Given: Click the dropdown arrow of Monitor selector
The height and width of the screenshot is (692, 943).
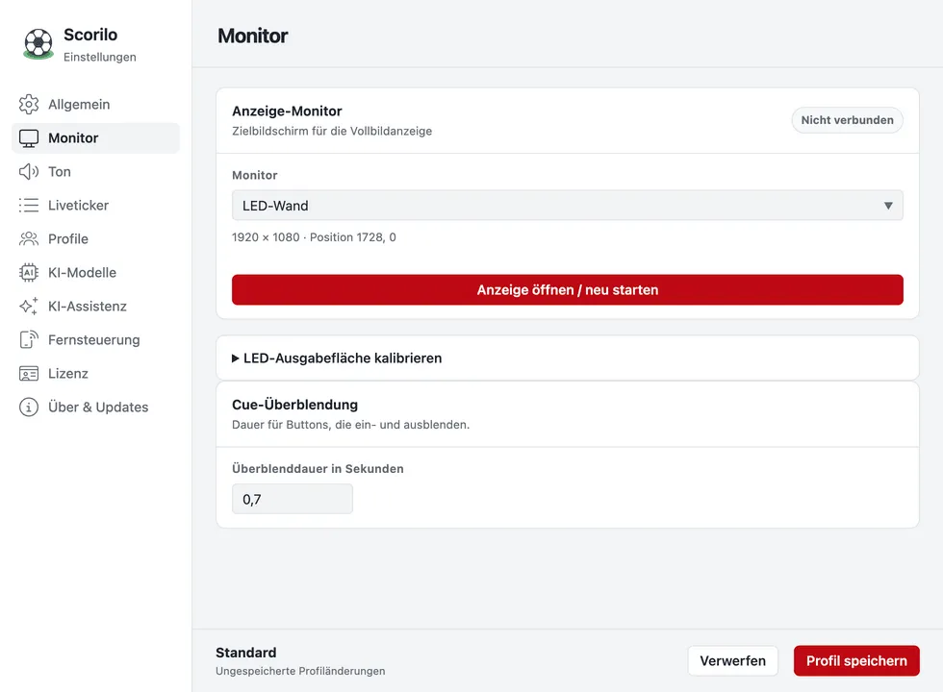Looking at the screenshot, I should [887, 206].
